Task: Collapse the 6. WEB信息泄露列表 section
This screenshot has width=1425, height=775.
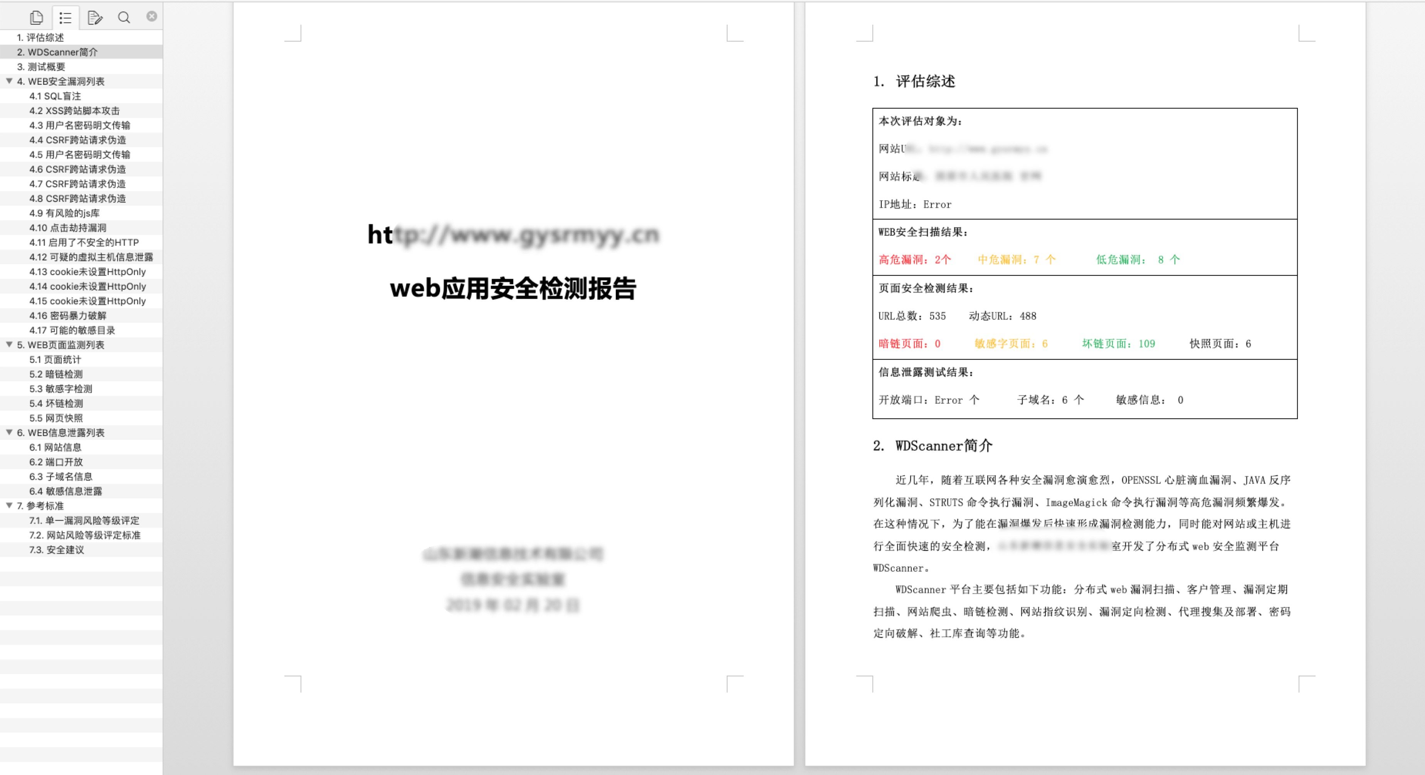Action: tap(9, 432)
